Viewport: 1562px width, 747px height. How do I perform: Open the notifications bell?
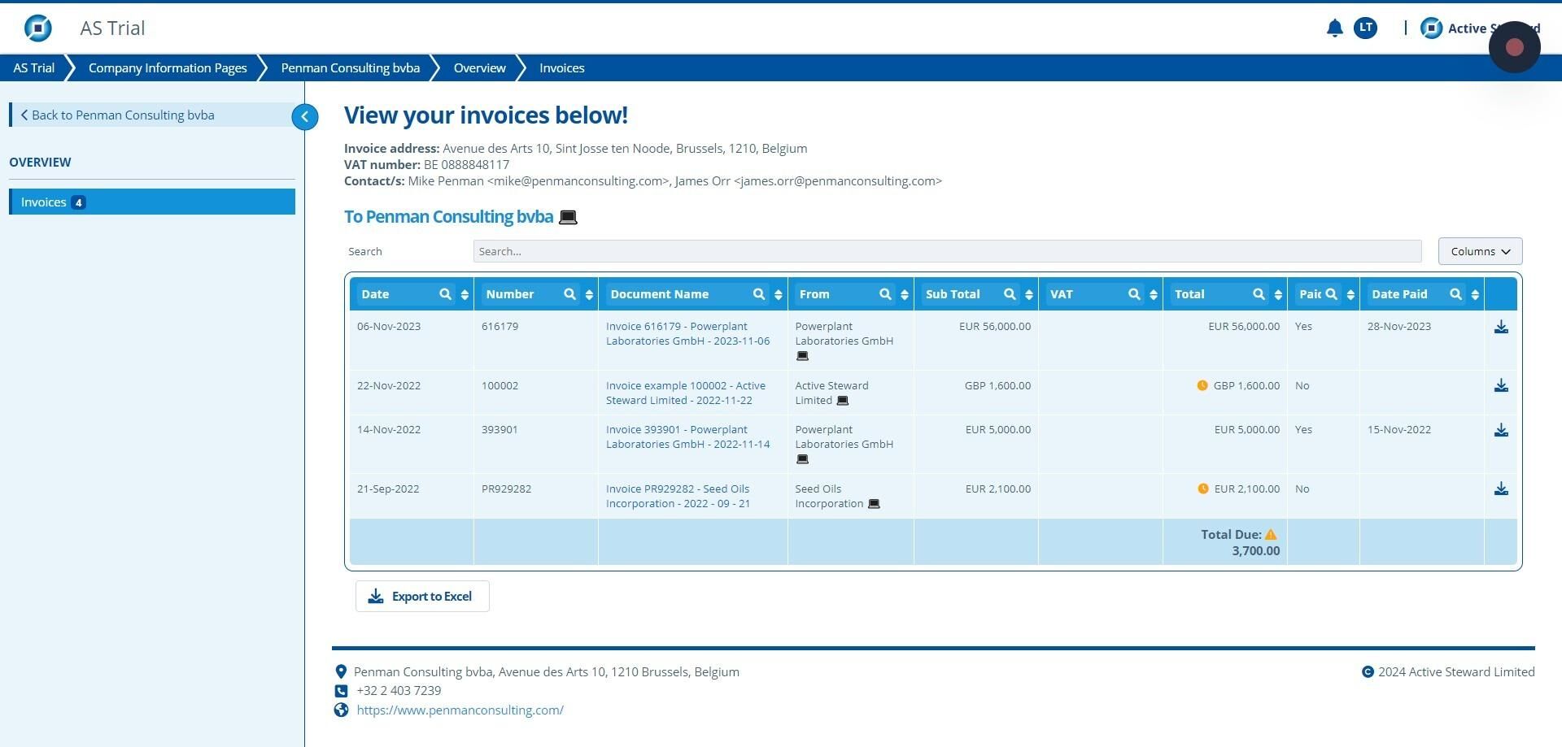click(x=1334, y=28)
